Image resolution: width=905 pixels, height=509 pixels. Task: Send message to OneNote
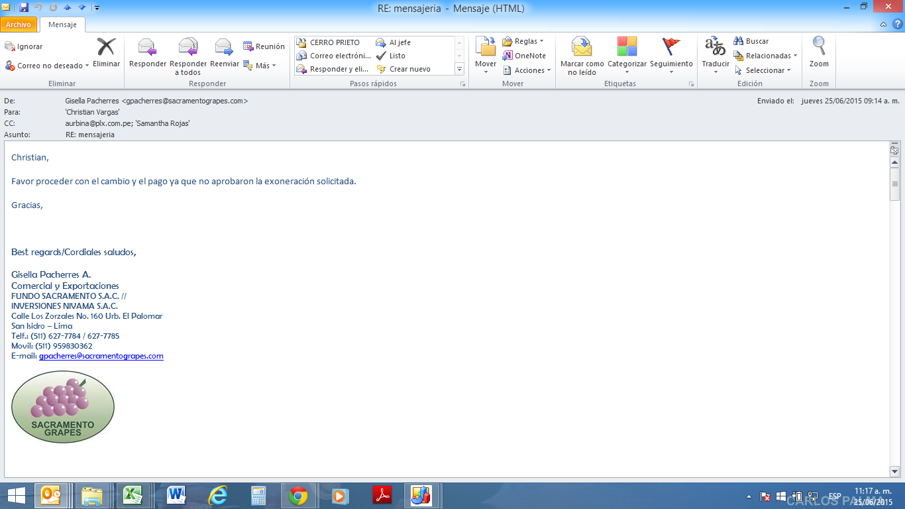click(x=524, y=56)
